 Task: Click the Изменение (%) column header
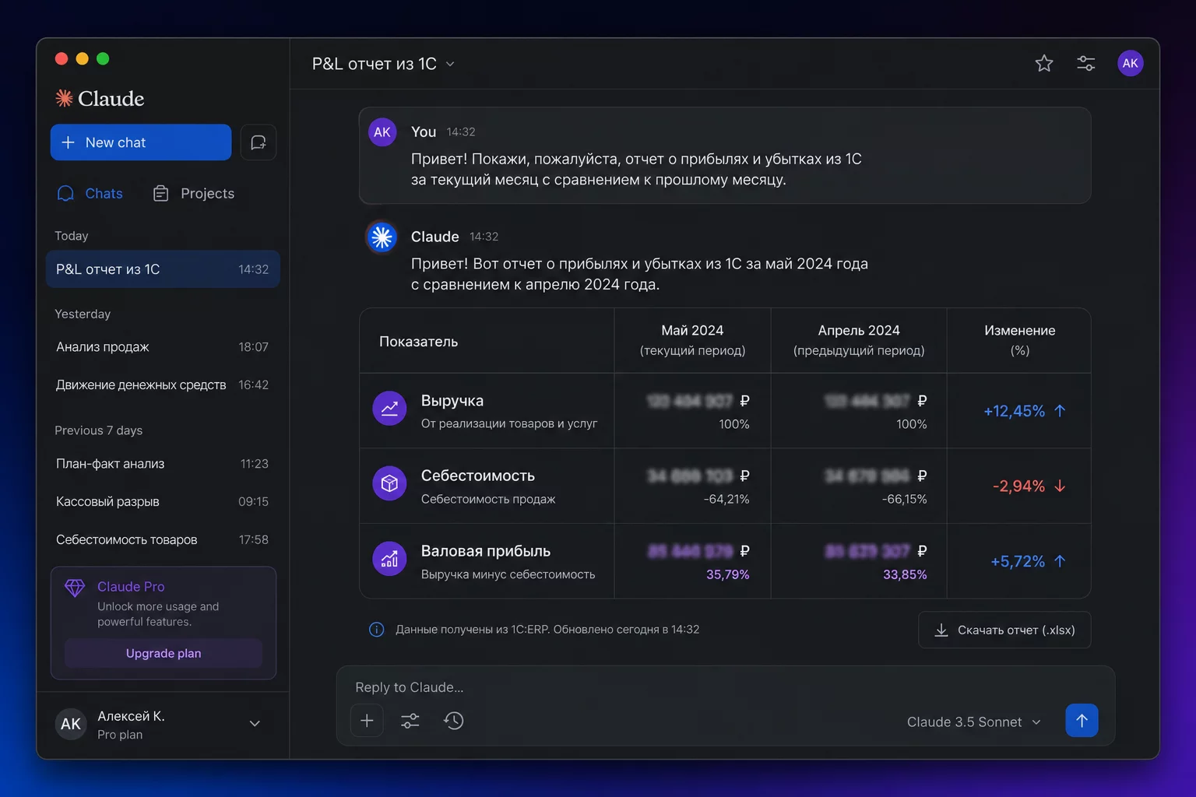[x=1020, y=340]
